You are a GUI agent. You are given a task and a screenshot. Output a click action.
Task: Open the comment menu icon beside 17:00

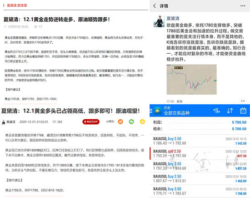[243, 101]
